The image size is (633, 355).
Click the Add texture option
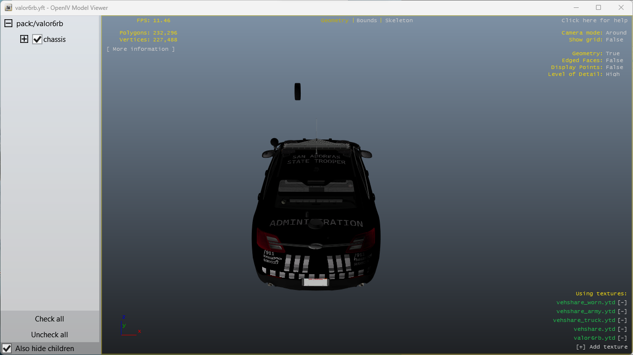point(601,347)
